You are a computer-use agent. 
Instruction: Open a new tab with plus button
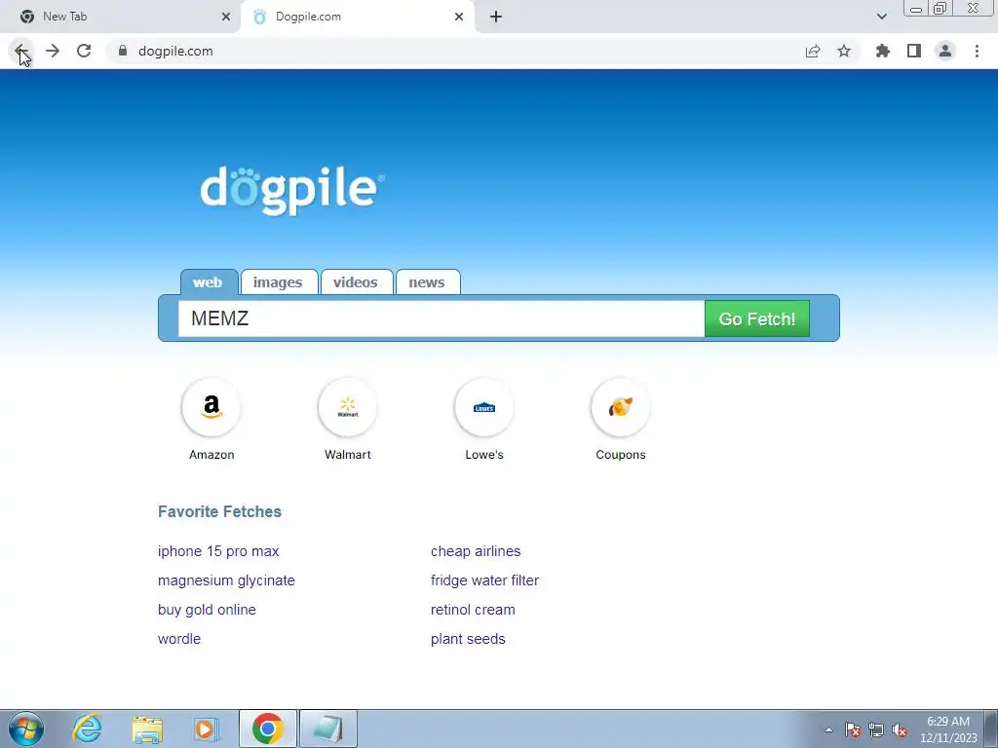pyautogui.click(x=496, y=17)
